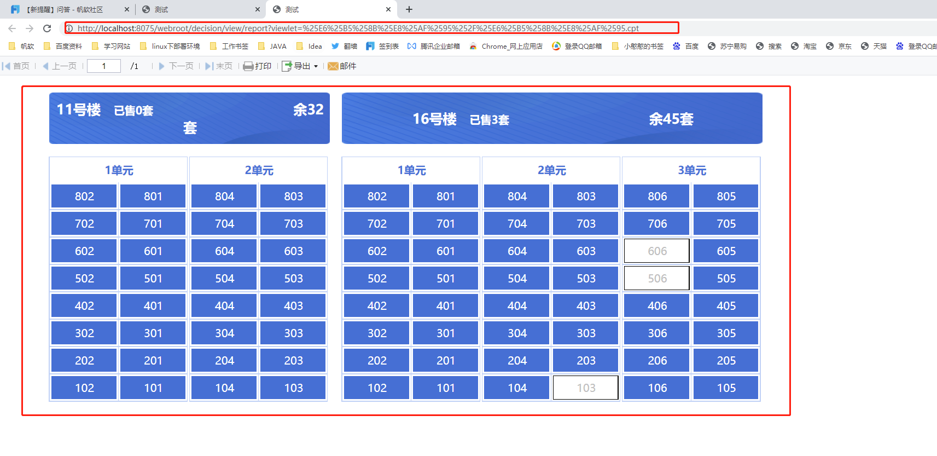
Task: Open the Idea bookmark folder
Action: pos(310,47)
